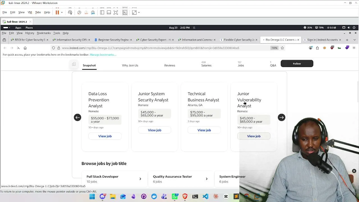Open System Engineer job title listing
This screenshot has width=359, height=202.
[232, 177]
